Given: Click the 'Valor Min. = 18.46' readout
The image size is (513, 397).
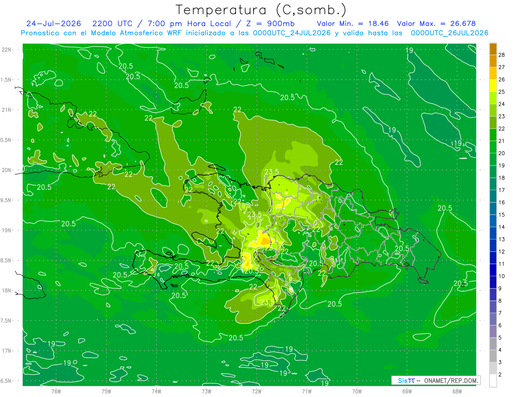Looking at the screenshot, I should (x=353, y=24).
